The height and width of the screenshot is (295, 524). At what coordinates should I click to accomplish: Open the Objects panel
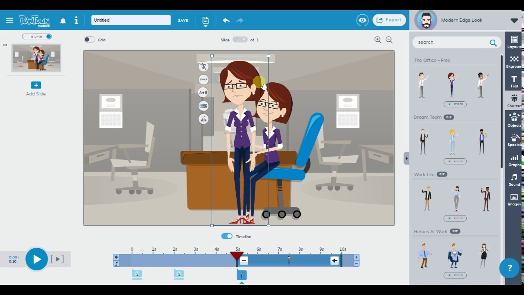pyautogui.click(x=514, y=120)
